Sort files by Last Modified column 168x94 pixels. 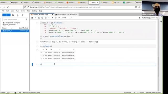click(x=24, y=28)
